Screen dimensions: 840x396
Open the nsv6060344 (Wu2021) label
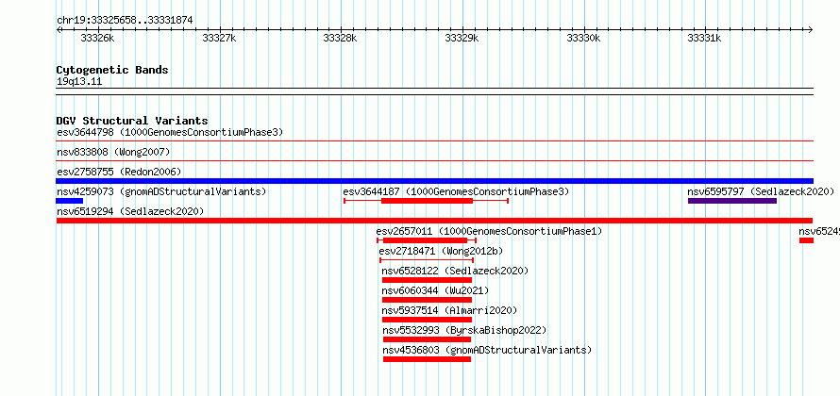(x=435, y=290)
